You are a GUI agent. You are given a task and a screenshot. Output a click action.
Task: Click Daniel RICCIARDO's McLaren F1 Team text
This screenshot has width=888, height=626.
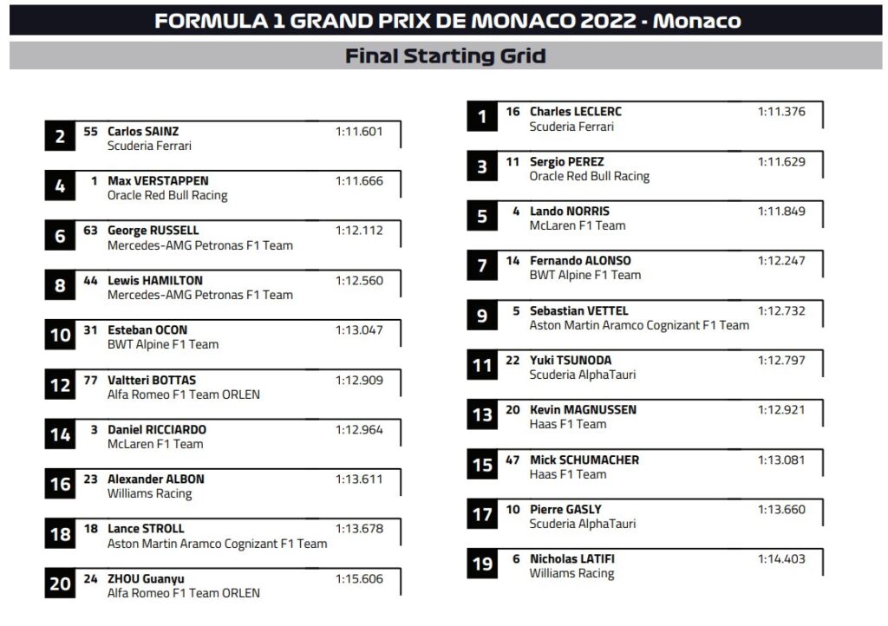tap(154, 444)
